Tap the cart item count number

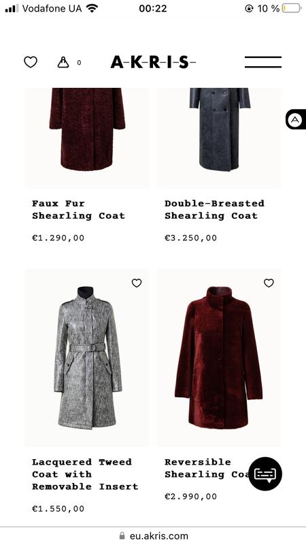(x=79, y=63)
